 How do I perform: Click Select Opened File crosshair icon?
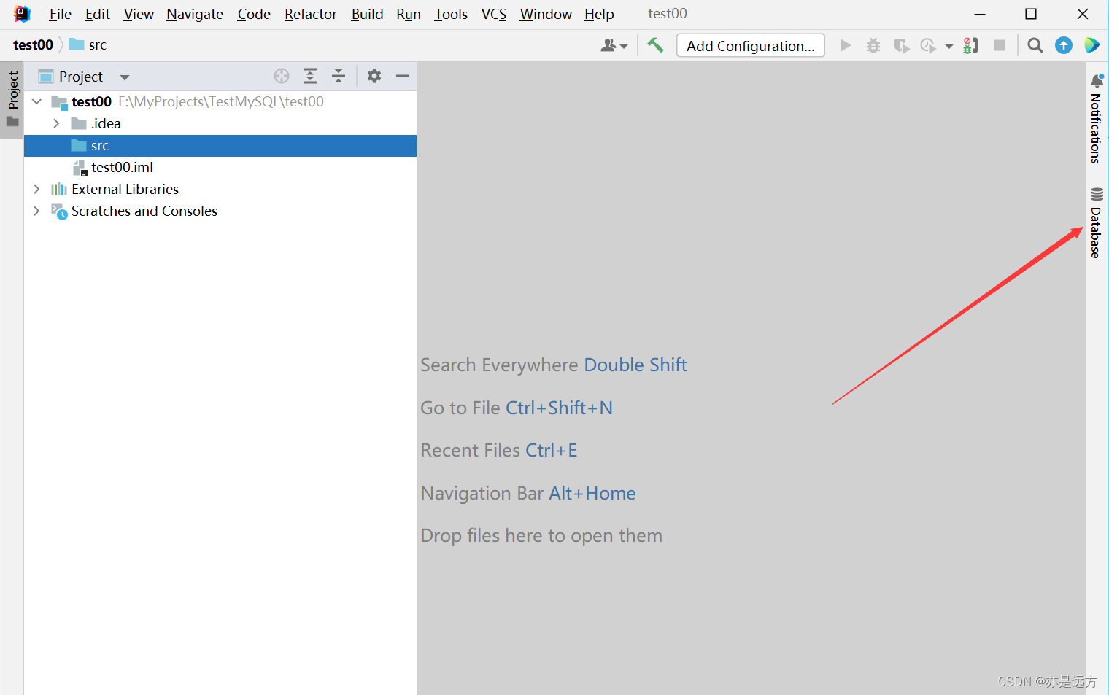[282, 76]
